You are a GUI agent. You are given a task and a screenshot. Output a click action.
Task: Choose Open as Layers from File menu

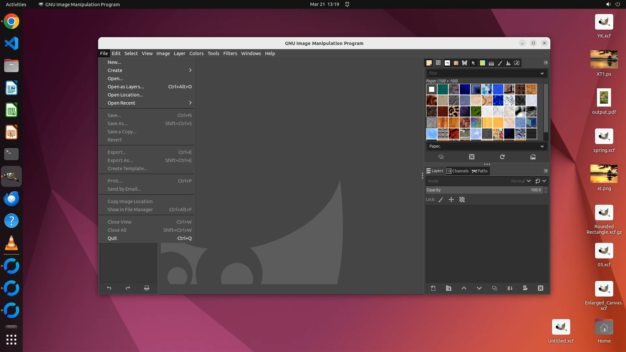tap(126, 87)
